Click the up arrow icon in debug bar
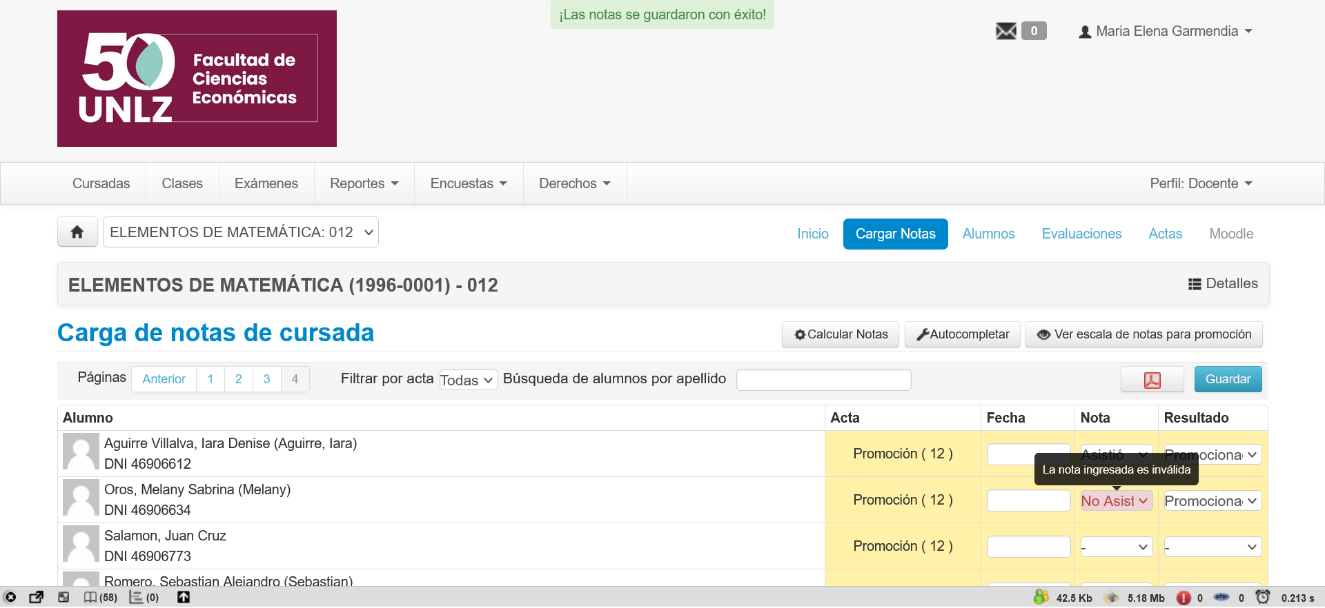Viewport: 1325px width, 608px height. click(x=184, y=598)
